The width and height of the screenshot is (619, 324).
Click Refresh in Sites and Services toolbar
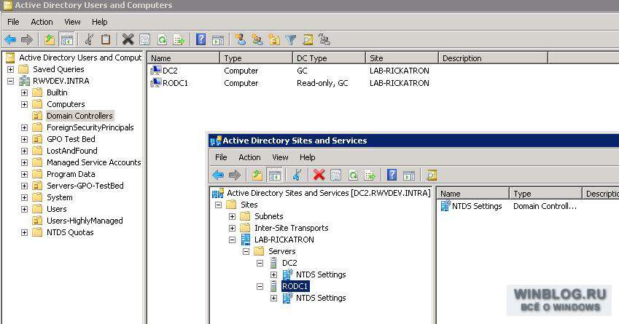point(353,175)
